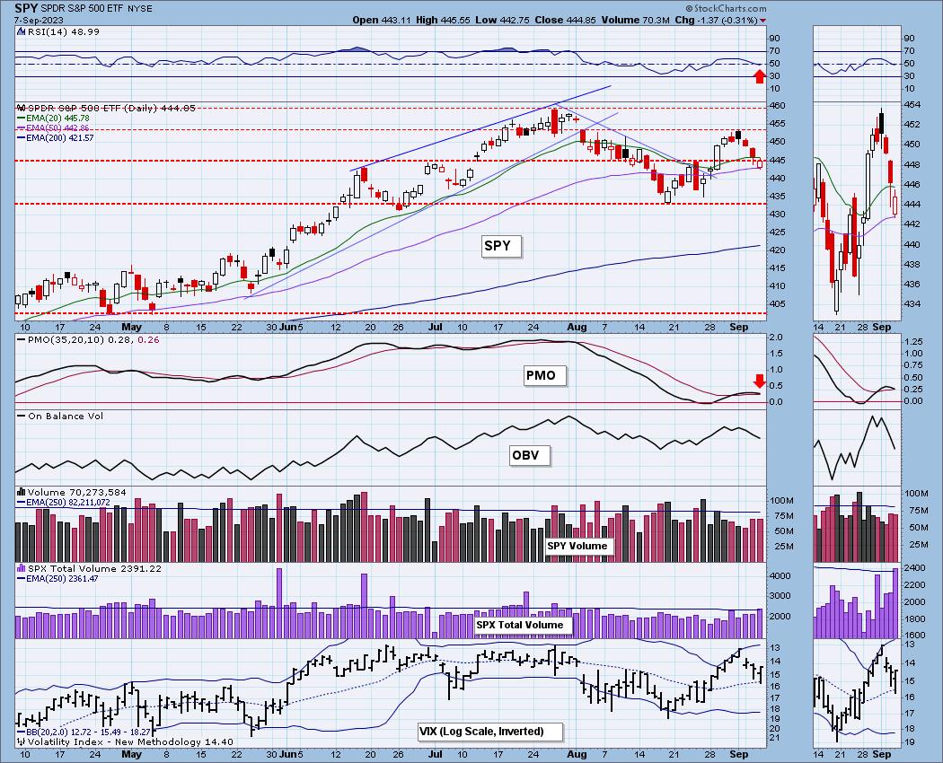Click the 2.0 label on the main PMO axis
The height and width of the screenshot is (763, 943).
tap(776, 338)
